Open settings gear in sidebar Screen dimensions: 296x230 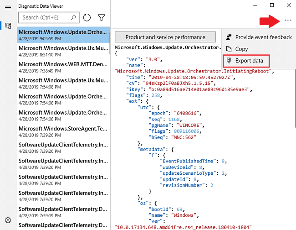[8, 220]
